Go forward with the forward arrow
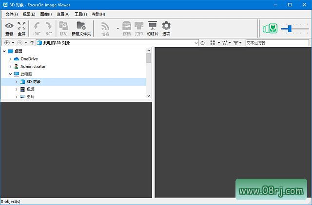 coord(19,43)
